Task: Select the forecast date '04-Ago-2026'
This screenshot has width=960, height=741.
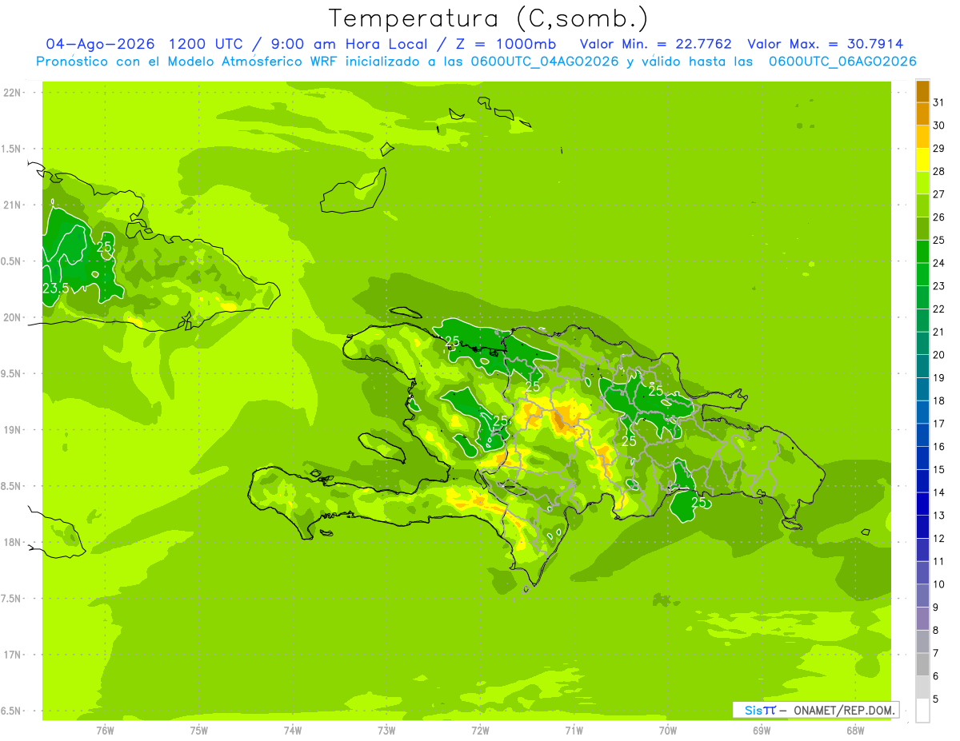Action: click(100, 44)
